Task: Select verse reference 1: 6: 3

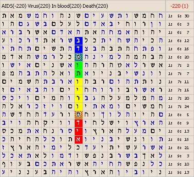Action: 178,24
